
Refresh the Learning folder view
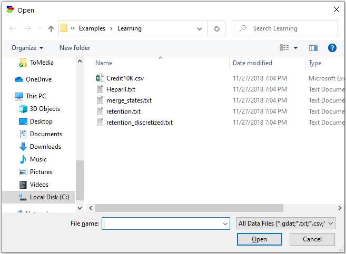[216, 28]
